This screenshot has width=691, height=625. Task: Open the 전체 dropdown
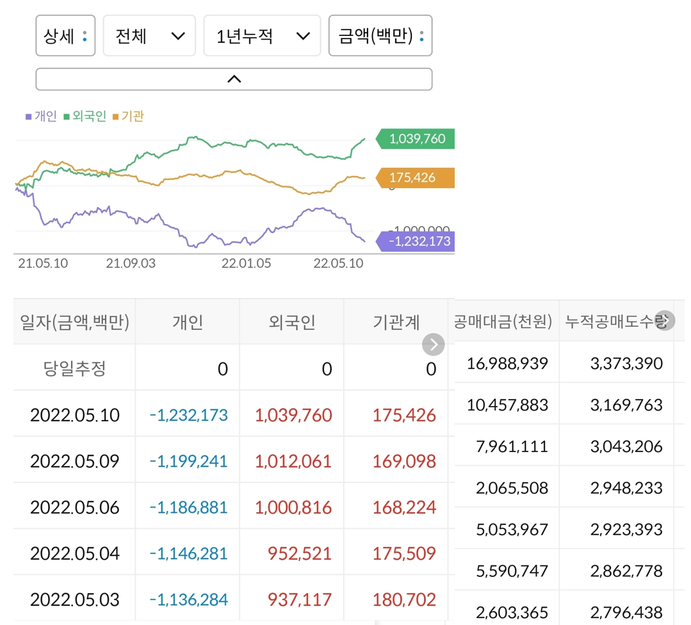(x=149, y=36)
